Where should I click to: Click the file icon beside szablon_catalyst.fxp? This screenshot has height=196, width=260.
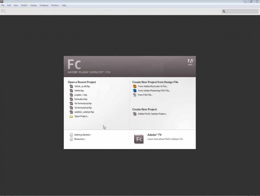[x=71, y=112]
